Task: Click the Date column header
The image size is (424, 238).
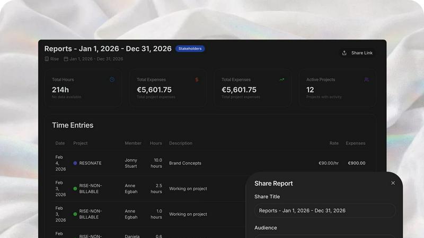Action: [60, 143]
